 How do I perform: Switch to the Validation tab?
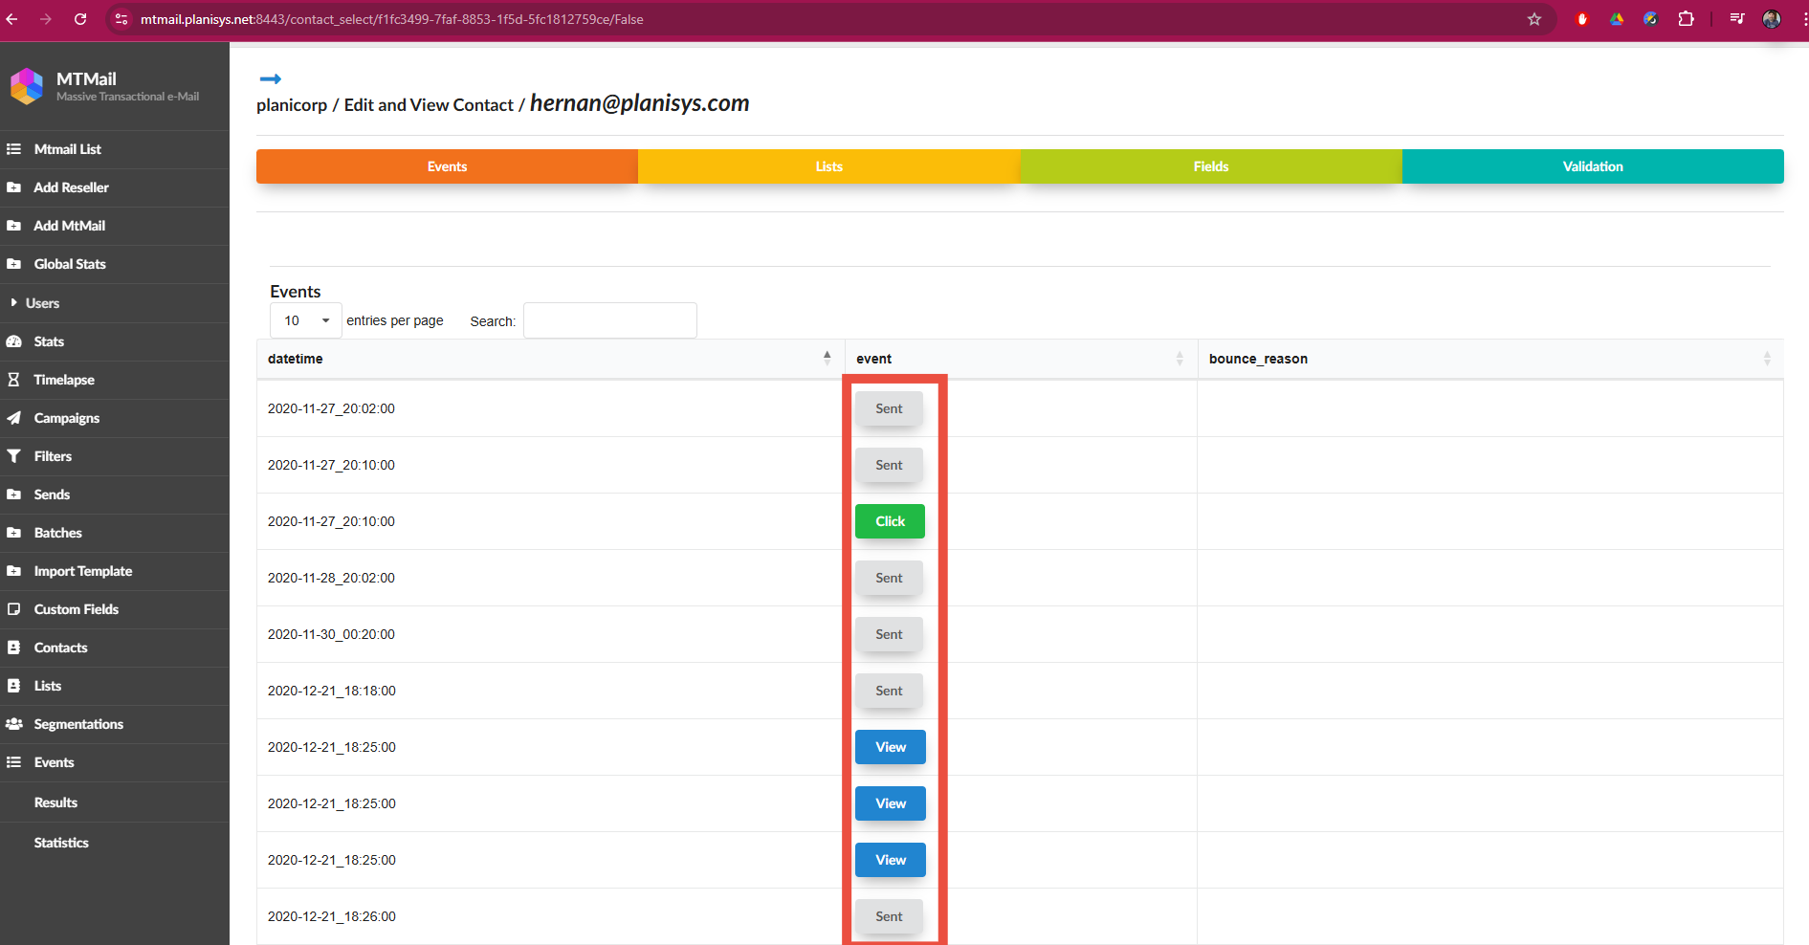1592,166
